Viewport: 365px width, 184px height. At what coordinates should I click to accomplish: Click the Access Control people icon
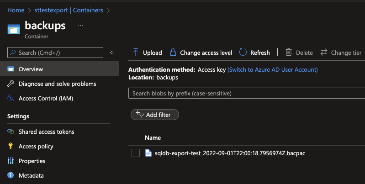point(11,98)
